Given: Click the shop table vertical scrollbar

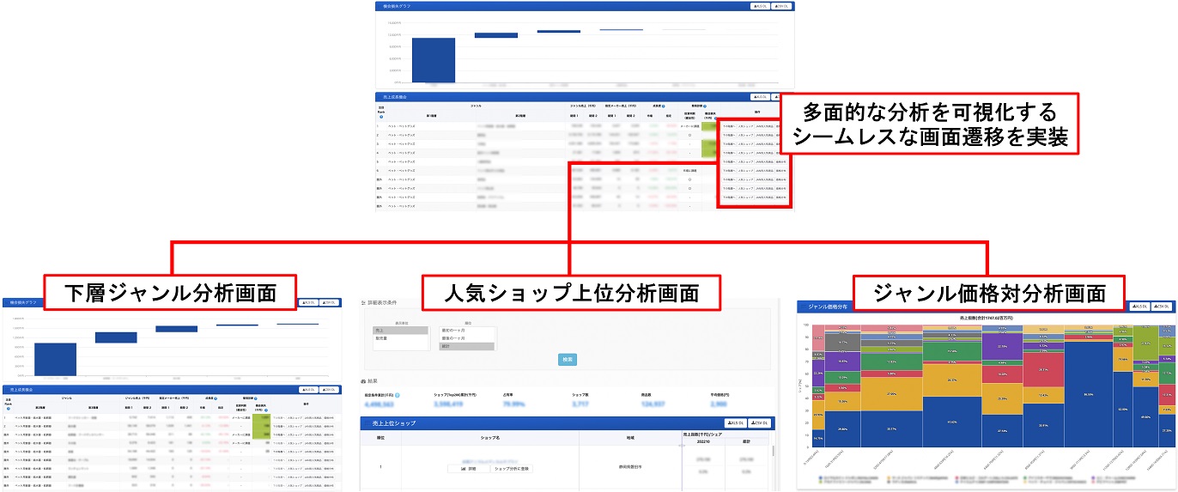Looking at the screenshot, I should (774, 455).
